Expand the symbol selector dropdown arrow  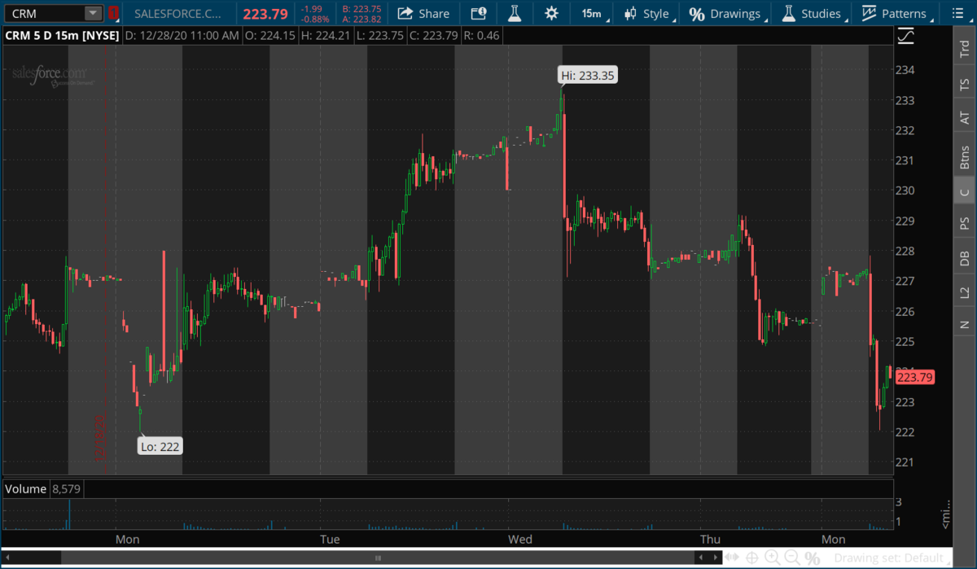pyautogui.click(x=93, y=14)
